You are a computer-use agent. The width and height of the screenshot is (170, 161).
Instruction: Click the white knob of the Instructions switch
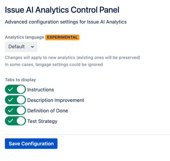coord(21,89)
